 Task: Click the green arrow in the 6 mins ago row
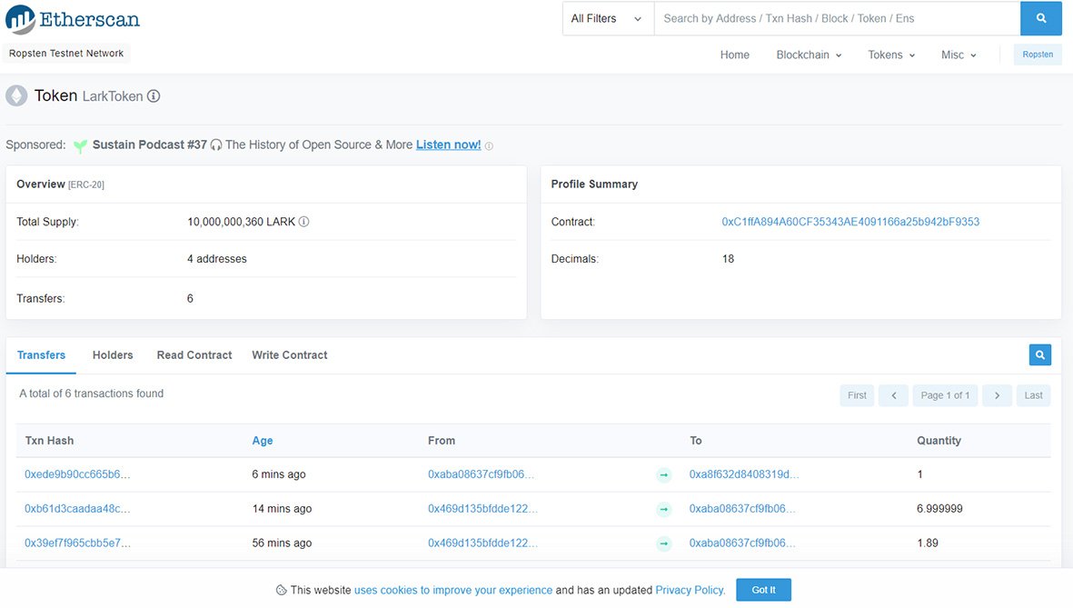(x=664, y=475)
